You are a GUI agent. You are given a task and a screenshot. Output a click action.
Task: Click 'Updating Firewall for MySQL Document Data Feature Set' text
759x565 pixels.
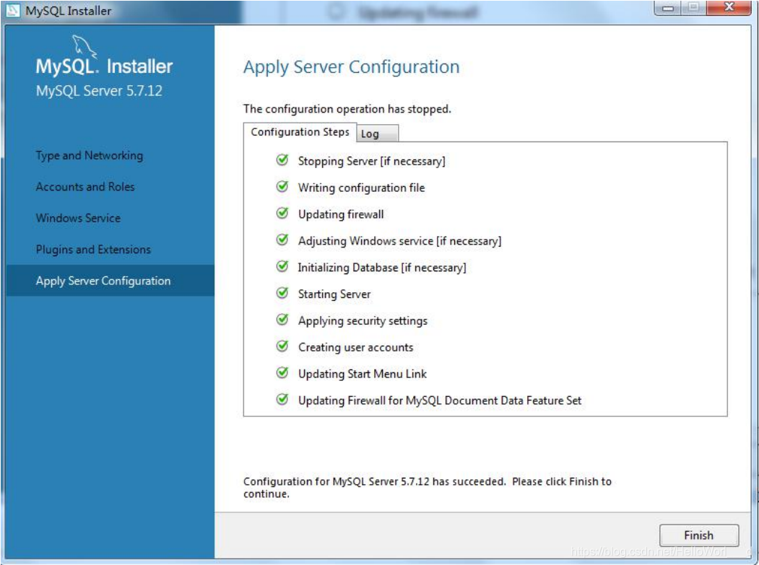(440, 400)
